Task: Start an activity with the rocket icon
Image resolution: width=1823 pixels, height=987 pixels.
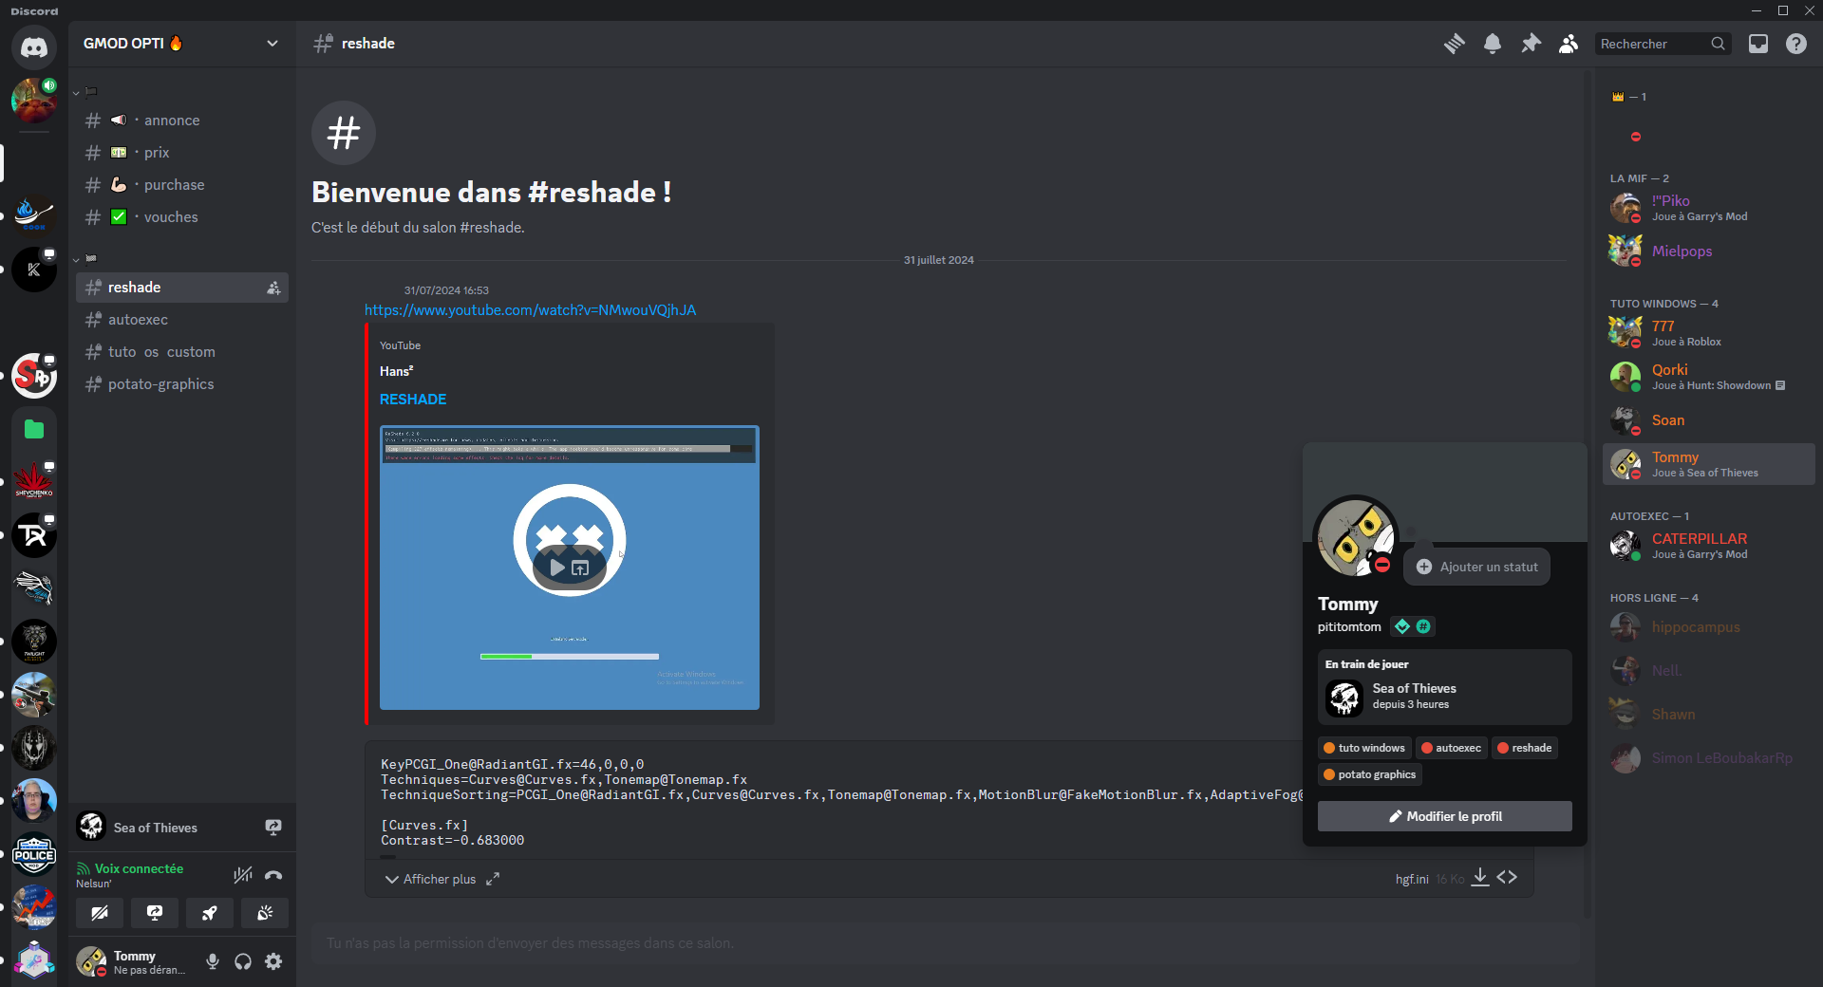Action: [210, 913]
